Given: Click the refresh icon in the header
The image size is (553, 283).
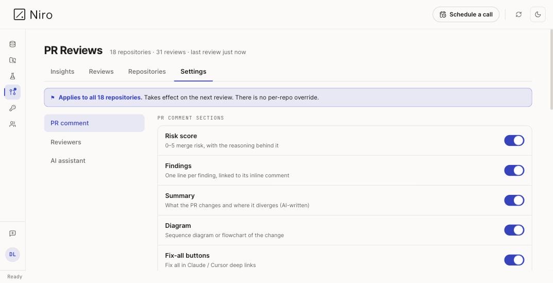Looking at the screenshot, I should coord(518,14).
